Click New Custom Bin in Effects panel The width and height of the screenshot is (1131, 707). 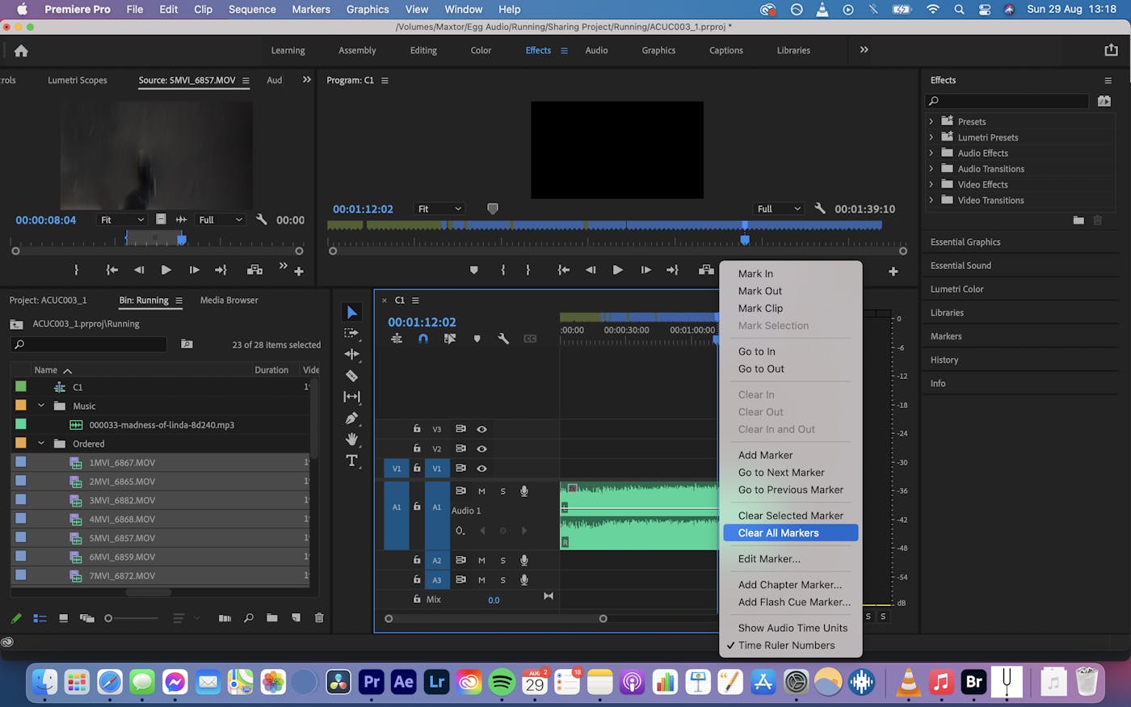[x=1078, y=220]
